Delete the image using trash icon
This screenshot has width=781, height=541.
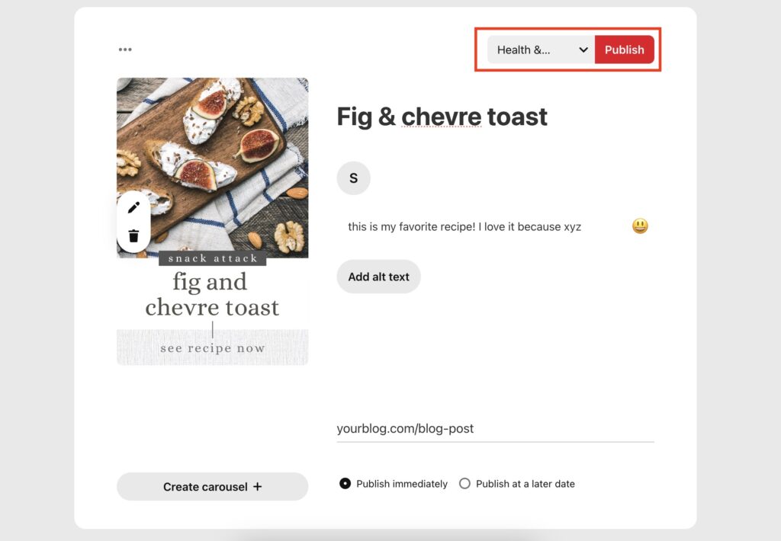click(133, 236)
